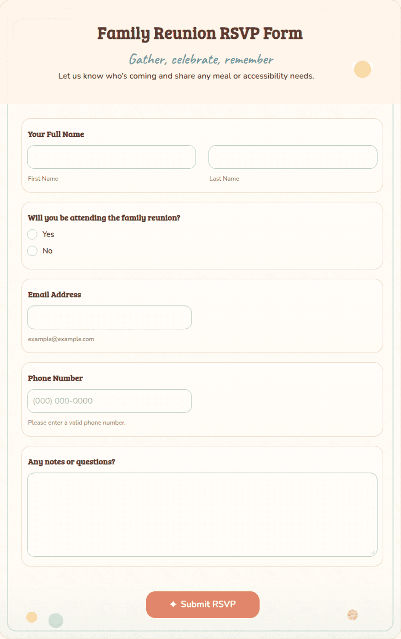Click the Family Reunion RSVP Form heading
Viewport: 401px width, 639px height.
[x=200, y=33]
